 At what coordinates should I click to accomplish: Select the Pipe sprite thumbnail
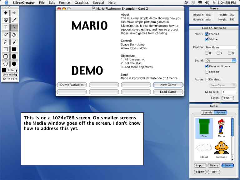204,128
